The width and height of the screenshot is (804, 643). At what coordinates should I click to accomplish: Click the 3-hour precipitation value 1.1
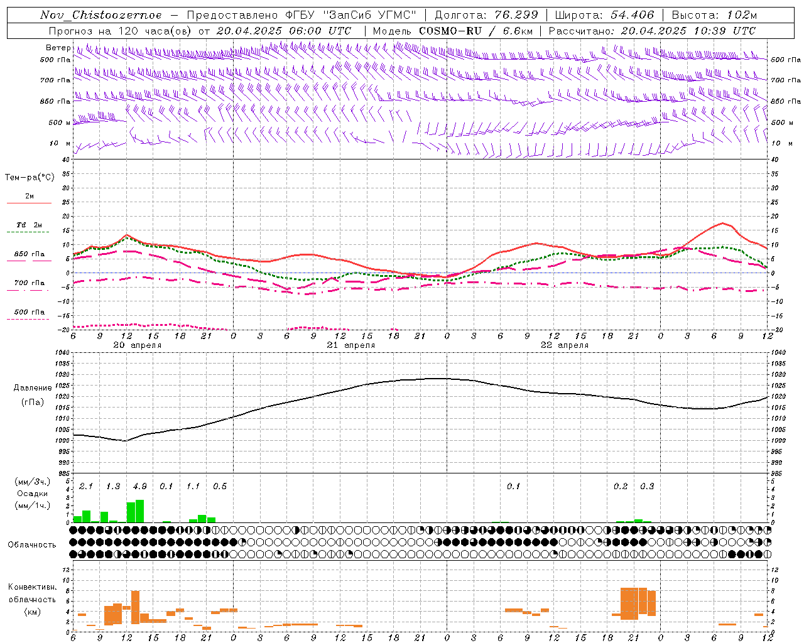coord(193,487)
